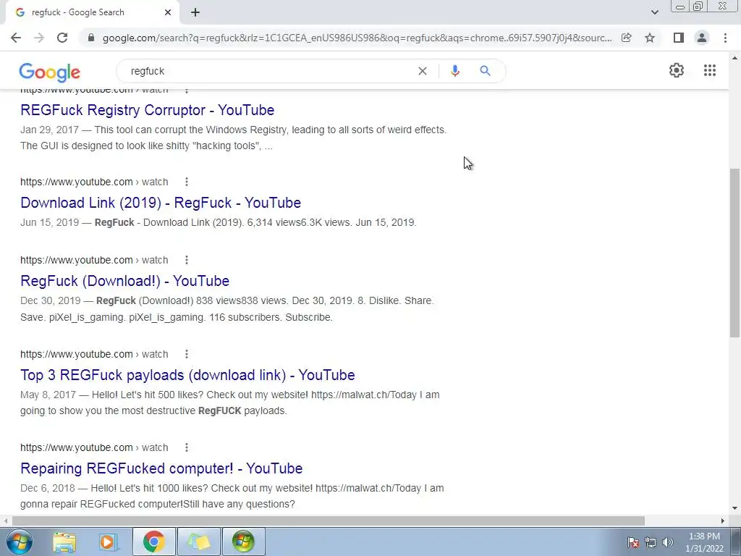The height and width of the screenshot is (556, 741).
Task: Launch Windows Media Player from taskbar
Action: [108, 542]
